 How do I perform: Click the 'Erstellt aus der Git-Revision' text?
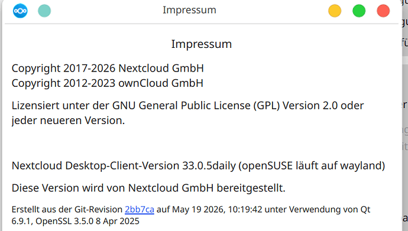click(67, 209)
